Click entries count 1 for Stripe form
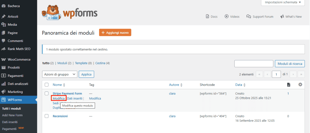The height and width of the screenshot is (133, 310). click(x=288, y=93)
